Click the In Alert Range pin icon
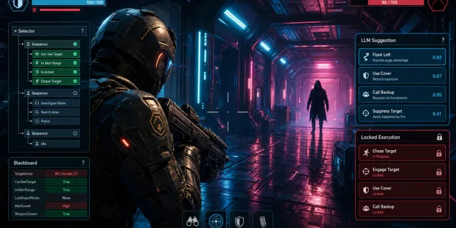This screenshot has width=456, height=228. (x=37, y=63)
